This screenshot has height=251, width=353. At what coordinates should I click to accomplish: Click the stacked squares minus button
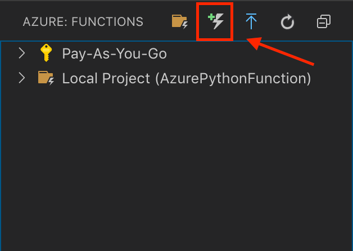[323, 23]
